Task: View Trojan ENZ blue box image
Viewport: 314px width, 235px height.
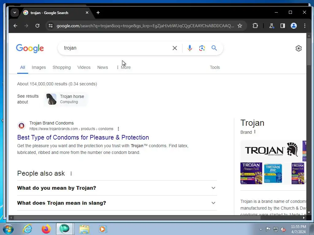Action: pos(273,173)
